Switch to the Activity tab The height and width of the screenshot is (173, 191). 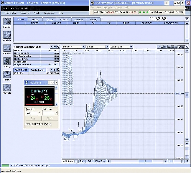tap(93, 20)
